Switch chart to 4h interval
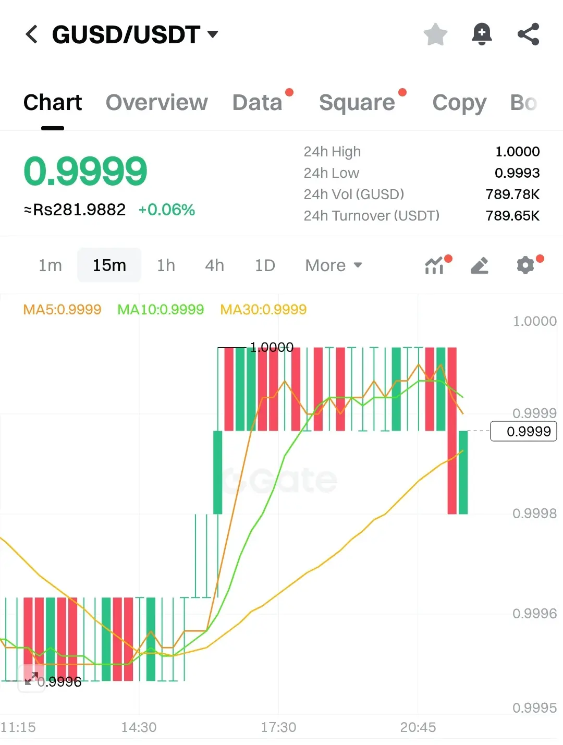Viewport: 563px width, 745px height. [214, 265]
